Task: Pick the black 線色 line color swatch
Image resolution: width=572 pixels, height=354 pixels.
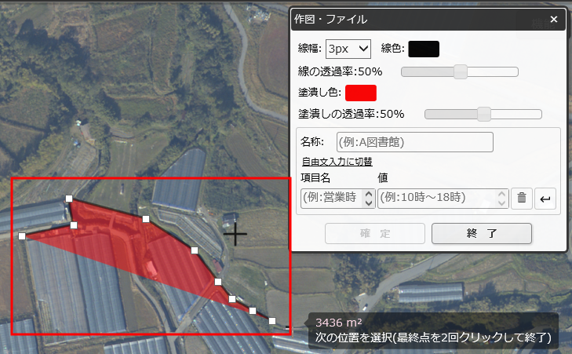Action: [424, 49]
